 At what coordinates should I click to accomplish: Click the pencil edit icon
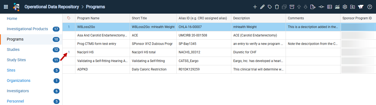[262, 7]
